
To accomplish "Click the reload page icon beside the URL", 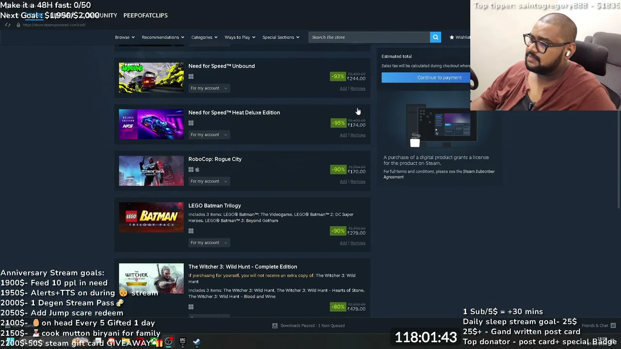I will pyautogui.click(x=8, y=25).
